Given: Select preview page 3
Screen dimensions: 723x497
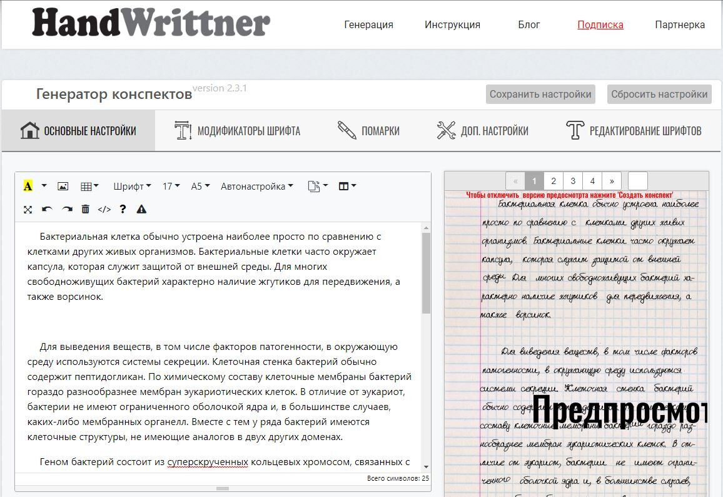Looking at the screenshot, I should pyautogui.click(x=573, y=181).
